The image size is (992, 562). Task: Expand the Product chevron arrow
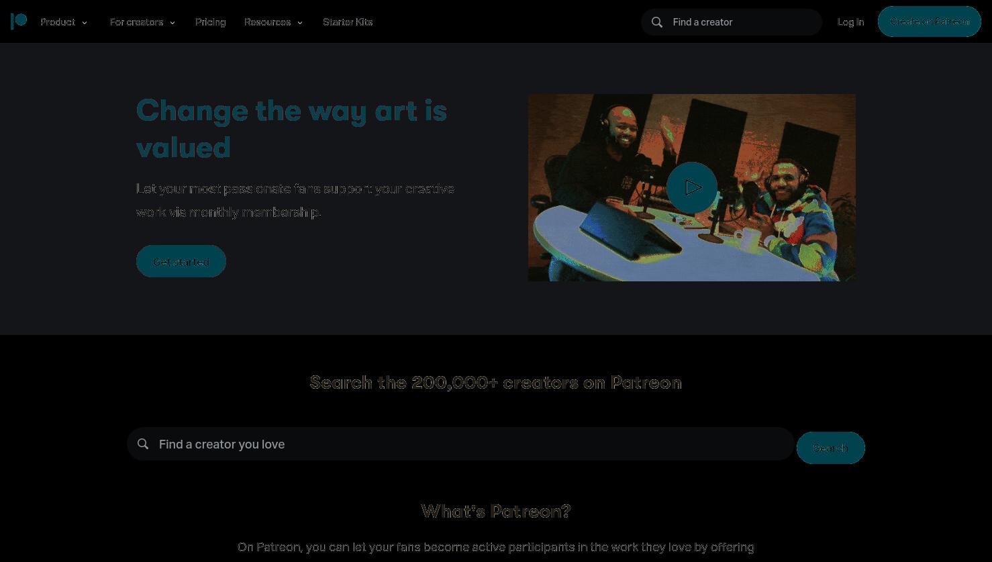point(85,23)
